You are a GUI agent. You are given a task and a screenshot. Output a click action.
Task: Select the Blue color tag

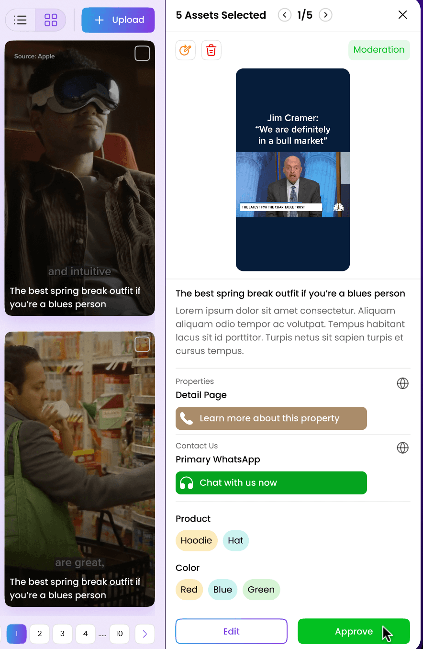223,590
